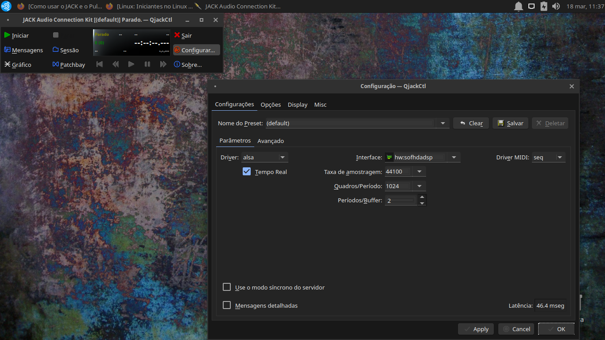Screen dimensions: 605x340
Task: Open the Gráfico connections window
Action: click(18, 65)
